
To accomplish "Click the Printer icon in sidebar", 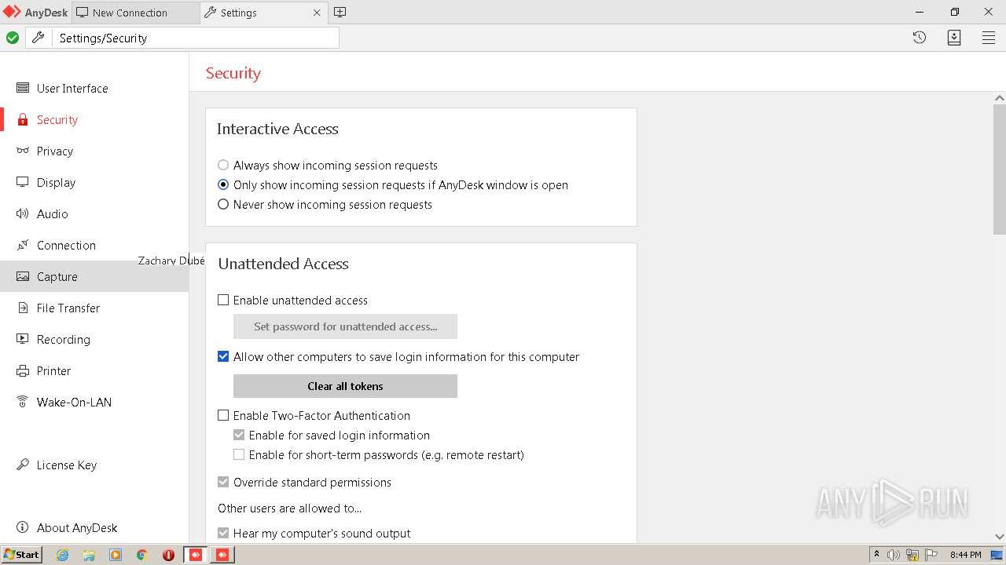I will click(x=23, y=370).
